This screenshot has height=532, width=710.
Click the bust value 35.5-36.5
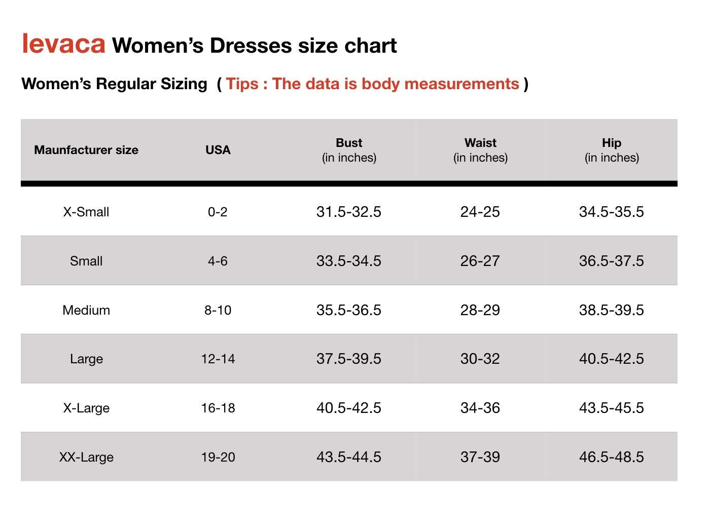349,310
